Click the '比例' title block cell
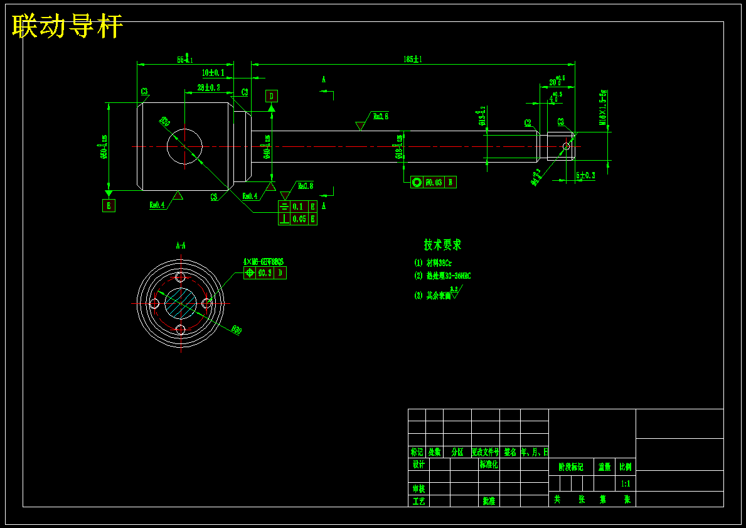The width and height of the screenshot is (746, 528). pyautogui.click(x=626, y=468)
